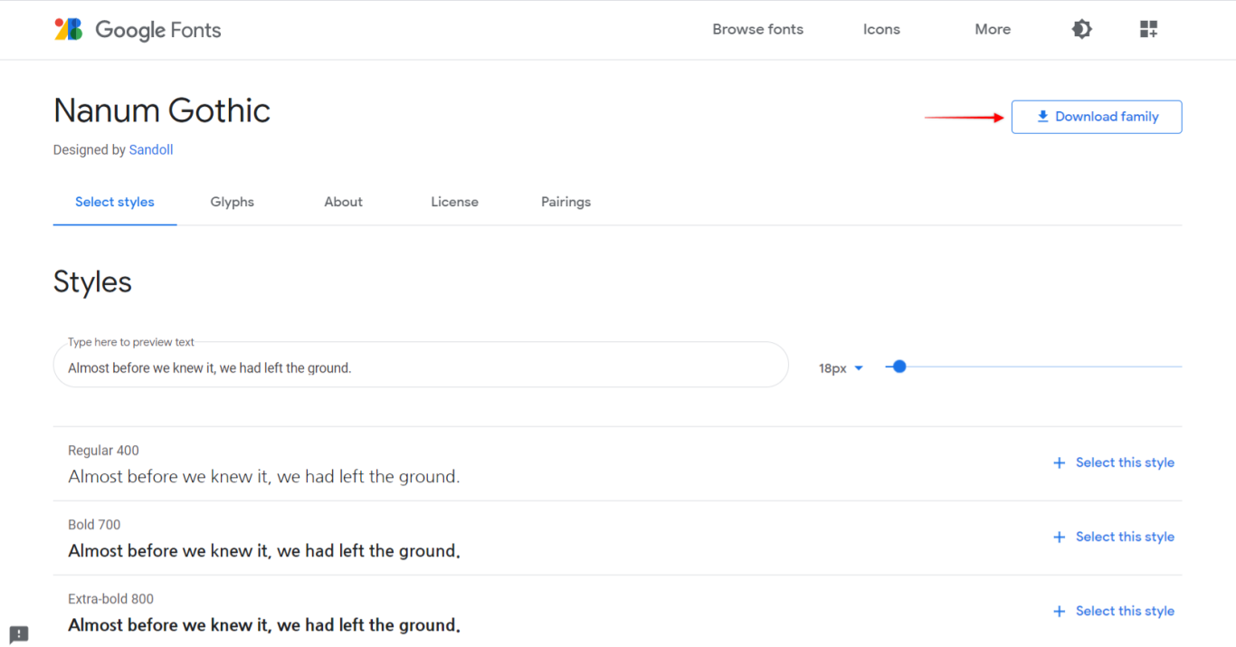Select the Bold 700 style
This screenshot has width=1236, height=647.
1114,537
